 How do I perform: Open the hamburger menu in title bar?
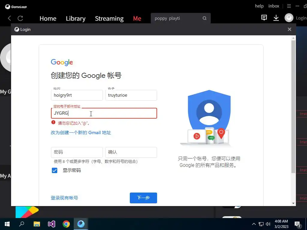[289, 6]
